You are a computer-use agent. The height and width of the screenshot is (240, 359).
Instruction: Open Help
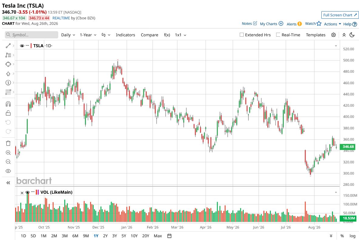(350, 24)
